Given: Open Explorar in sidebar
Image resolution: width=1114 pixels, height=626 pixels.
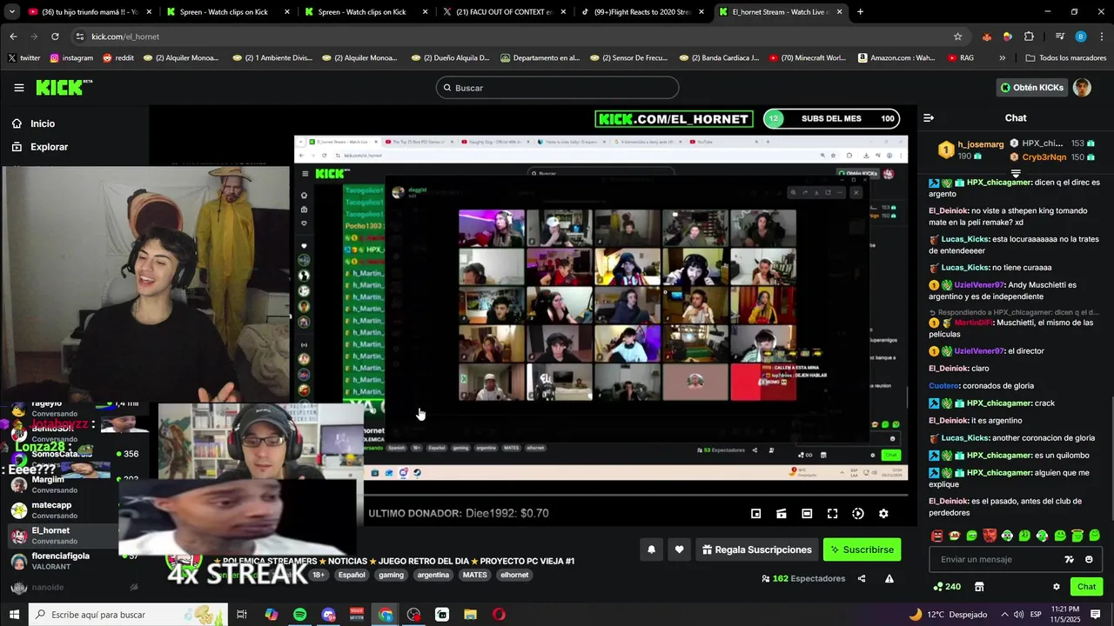Looking at the screenshot, I should pyautogui.click(x=49, y=147).
